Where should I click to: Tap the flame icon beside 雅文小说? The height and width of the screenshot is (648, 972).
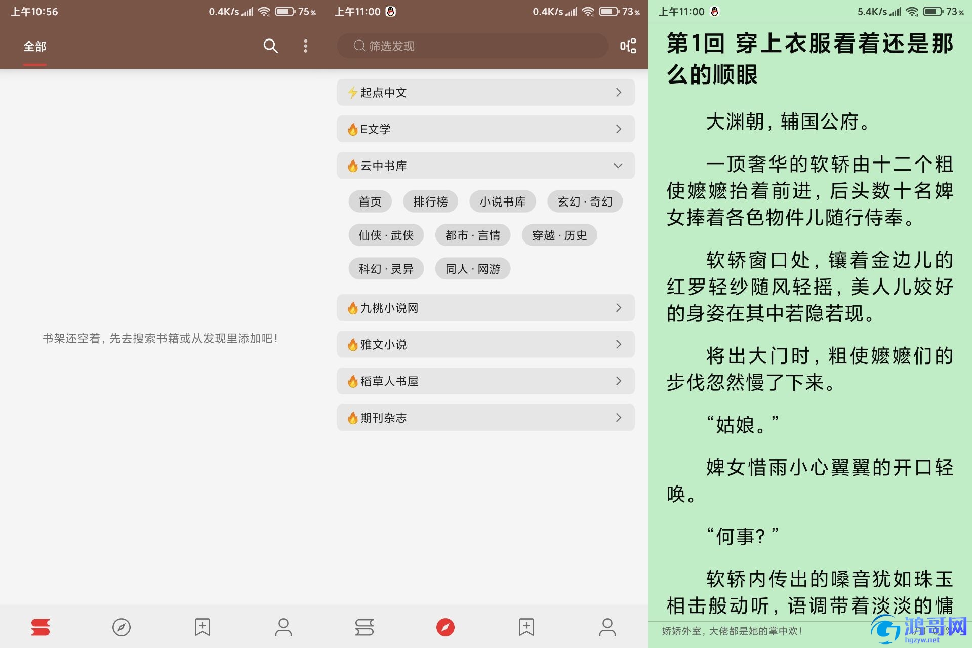tap(353, 344)
